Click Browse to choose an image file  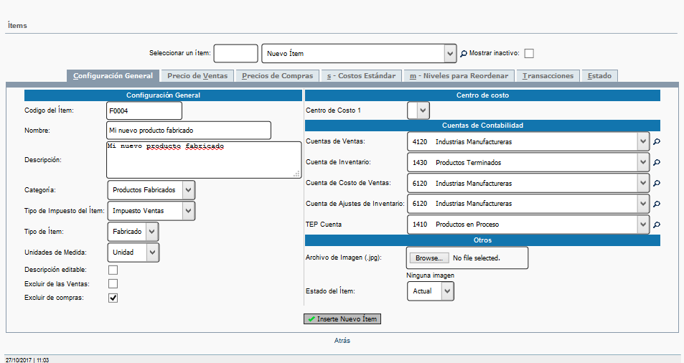(428, 258)
